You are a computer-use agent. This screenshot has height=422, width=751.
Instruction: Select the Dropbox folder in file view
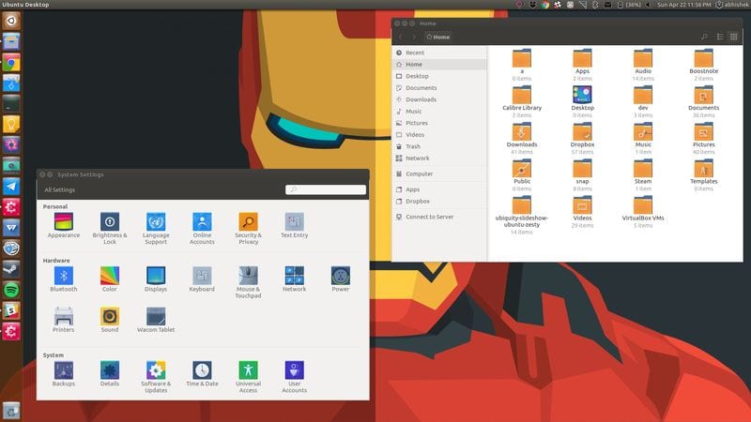582,138
